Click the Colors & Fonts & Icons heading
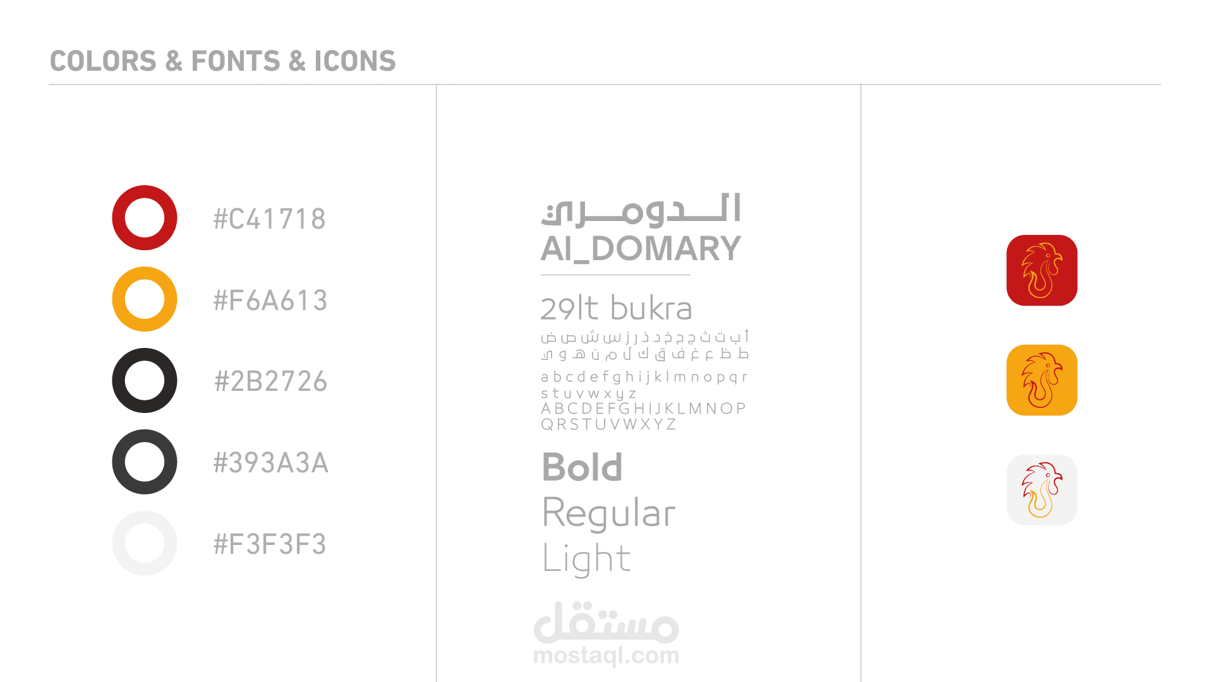Screen dimensions: 1213x682 [222, 61]
